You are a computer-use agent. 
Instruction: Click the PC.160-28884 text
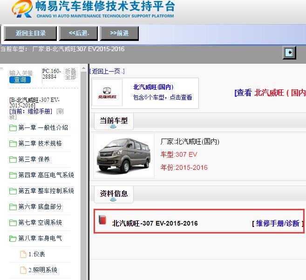[52, 74]
